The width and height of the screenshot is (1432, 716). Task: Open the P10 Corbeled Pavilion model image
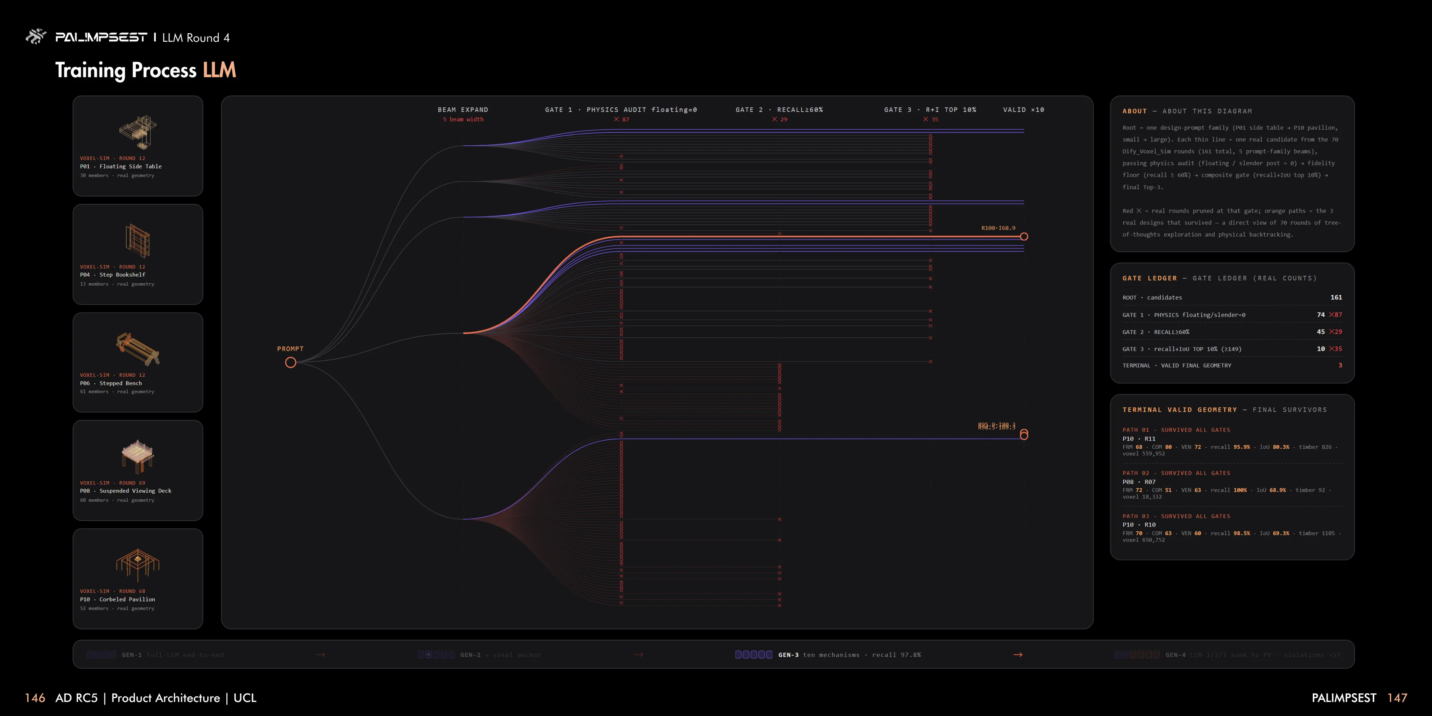[x=138, y=565]
